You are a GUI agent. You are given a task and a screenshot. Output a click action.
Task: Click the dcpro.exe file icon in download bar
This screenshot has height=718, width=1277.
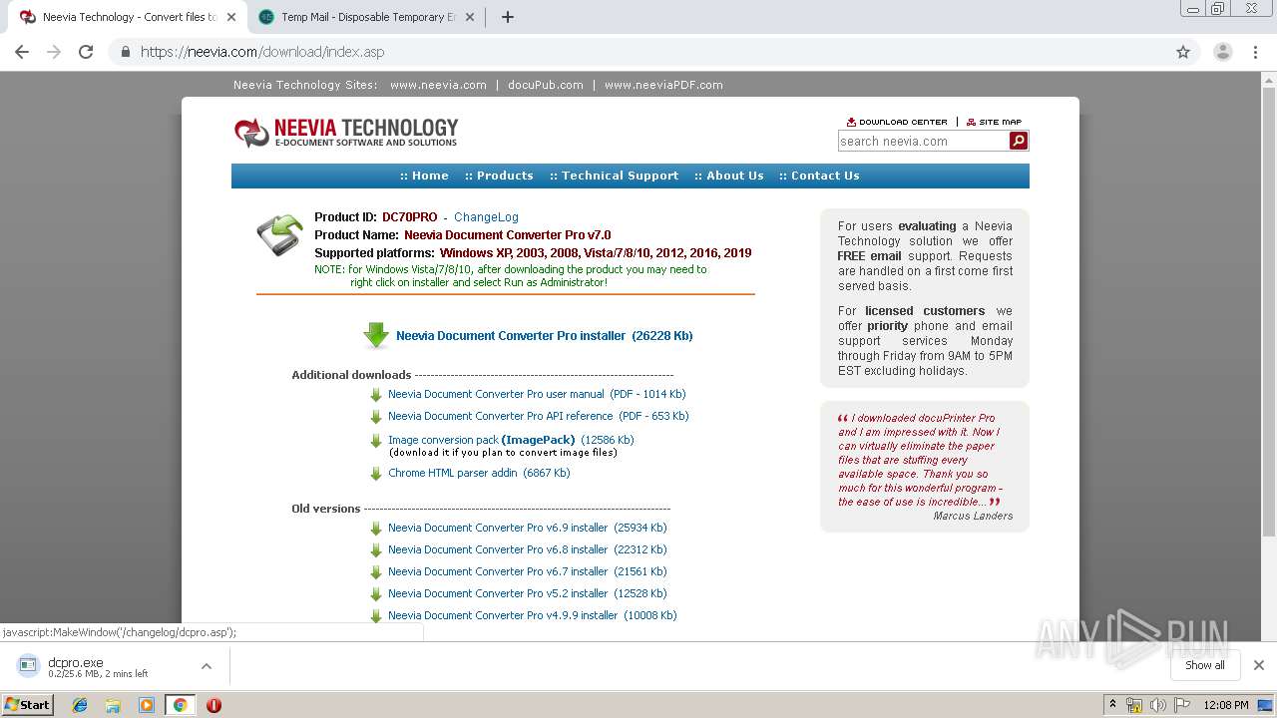28,665
